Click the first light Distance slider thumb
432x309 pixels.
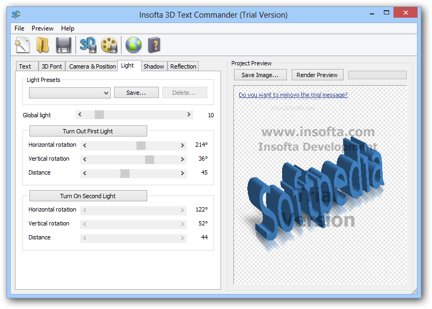[125, 174]
